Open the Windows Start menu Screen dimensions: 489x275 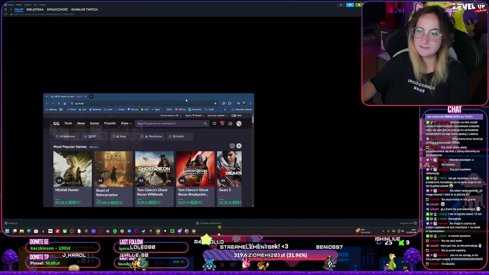point(7,231)
